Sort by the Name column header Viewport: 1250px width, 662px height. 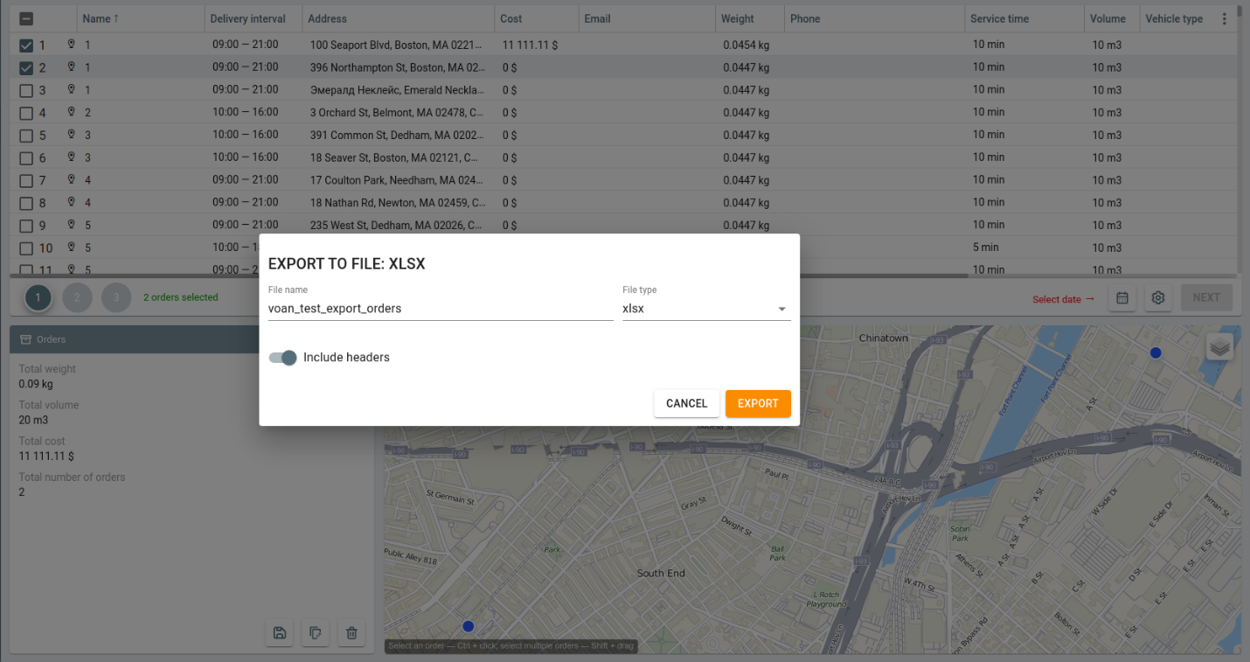(96, 18)
